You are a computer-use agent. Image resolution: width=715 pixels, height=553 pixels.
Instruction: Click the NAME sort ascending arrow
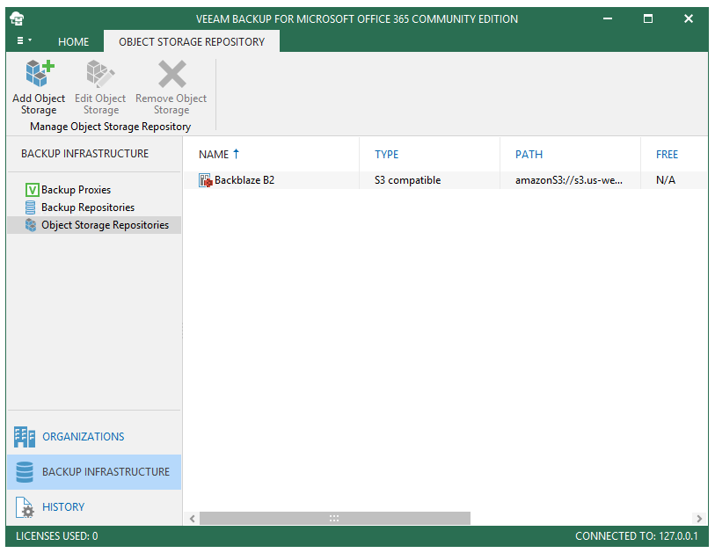pyautogui.click(x=237, y=154)
